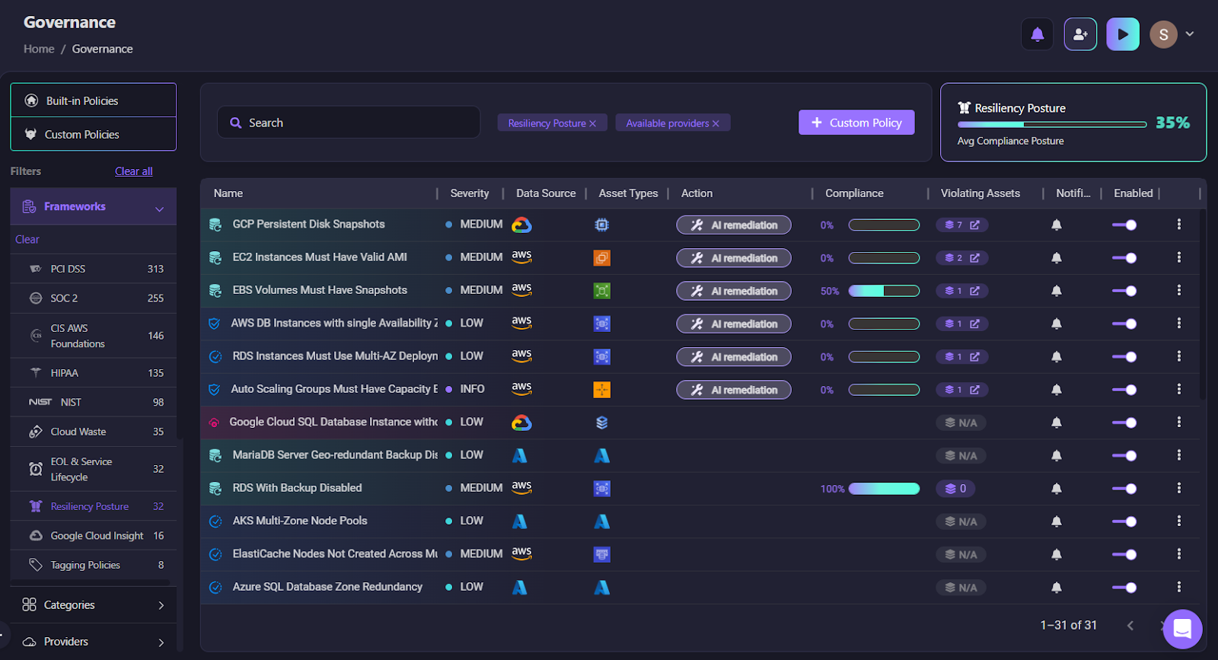Click bell icon for GCP Persistent Disk Snapshots
1218x660 pixels.
coord(1057,225)
